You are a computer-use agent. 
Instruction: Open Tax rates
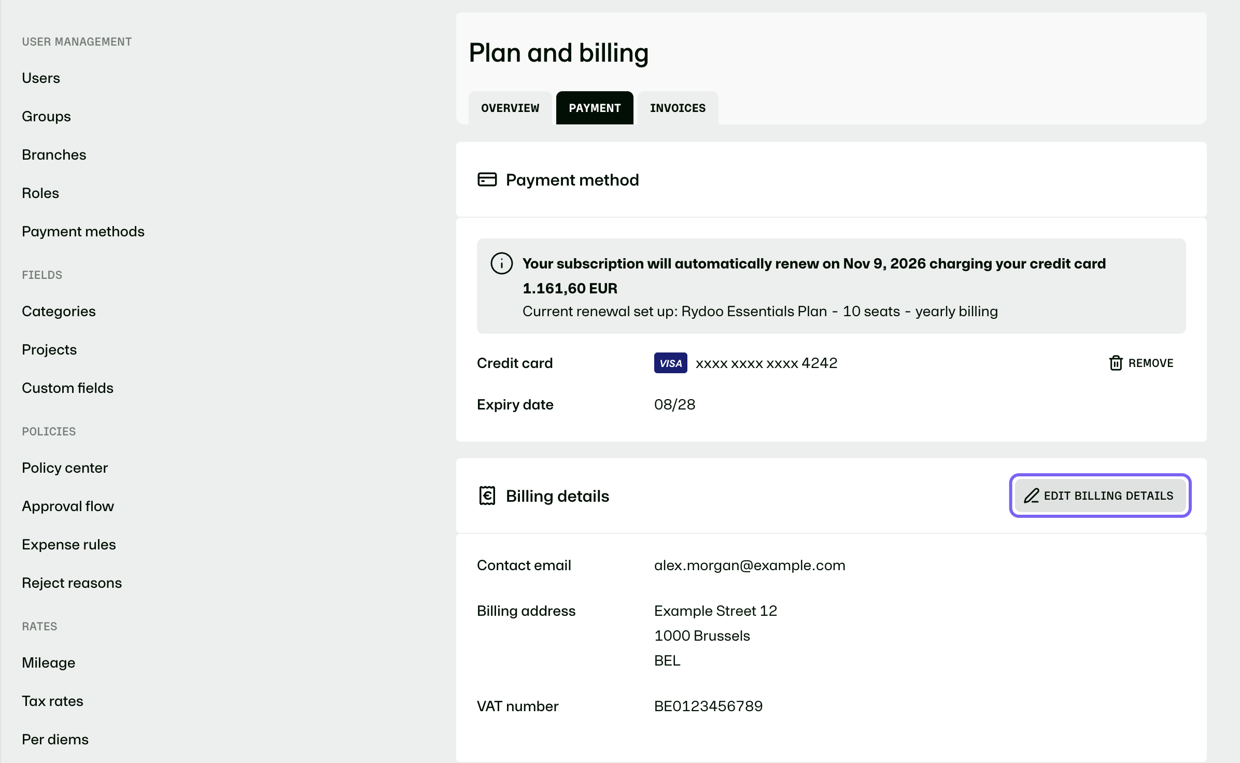coord(52,701)
